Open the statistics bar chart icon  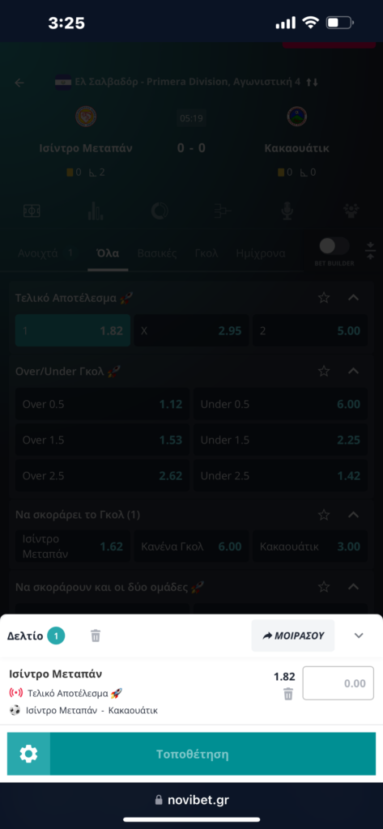96,211
